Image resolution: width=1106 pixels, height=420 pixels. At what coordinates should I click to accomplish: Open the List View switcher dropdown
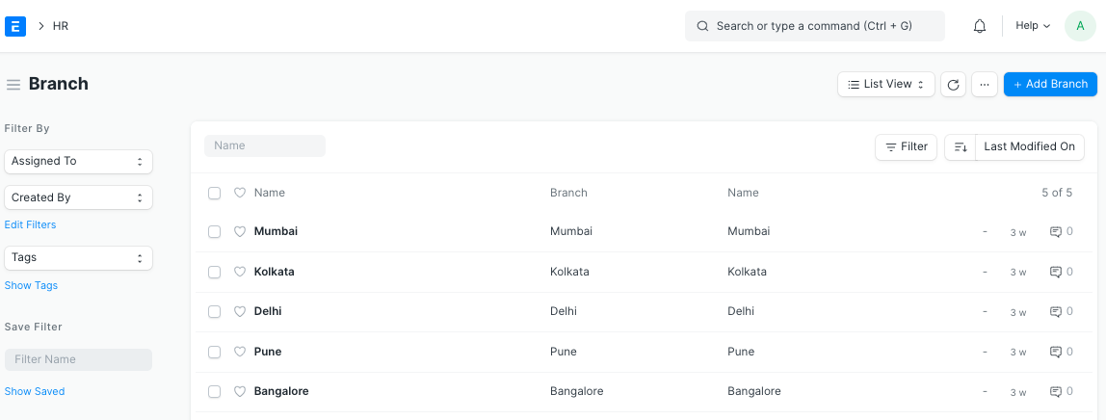pos(885,85)
